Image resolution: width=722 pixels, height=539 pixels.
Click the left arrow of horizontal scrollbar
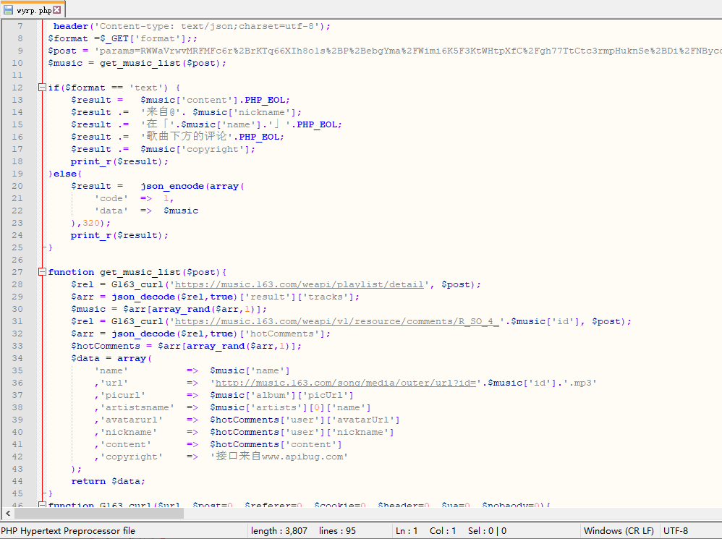(6, 513)
